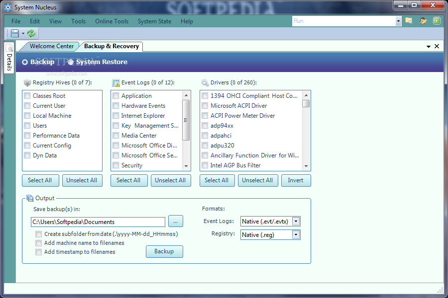The image size is (448, 298).
Task: Check the Current User registry hive
Action: (27, 105)
